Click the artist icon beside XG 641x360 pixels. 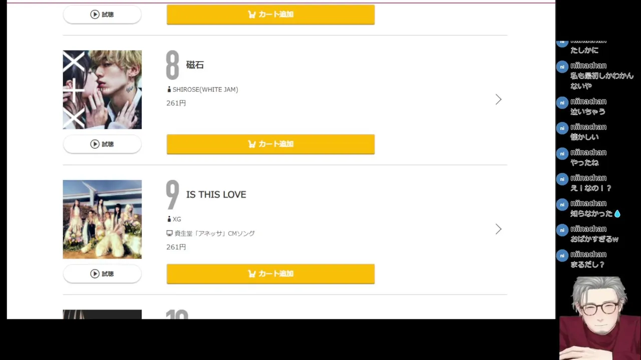169,219
